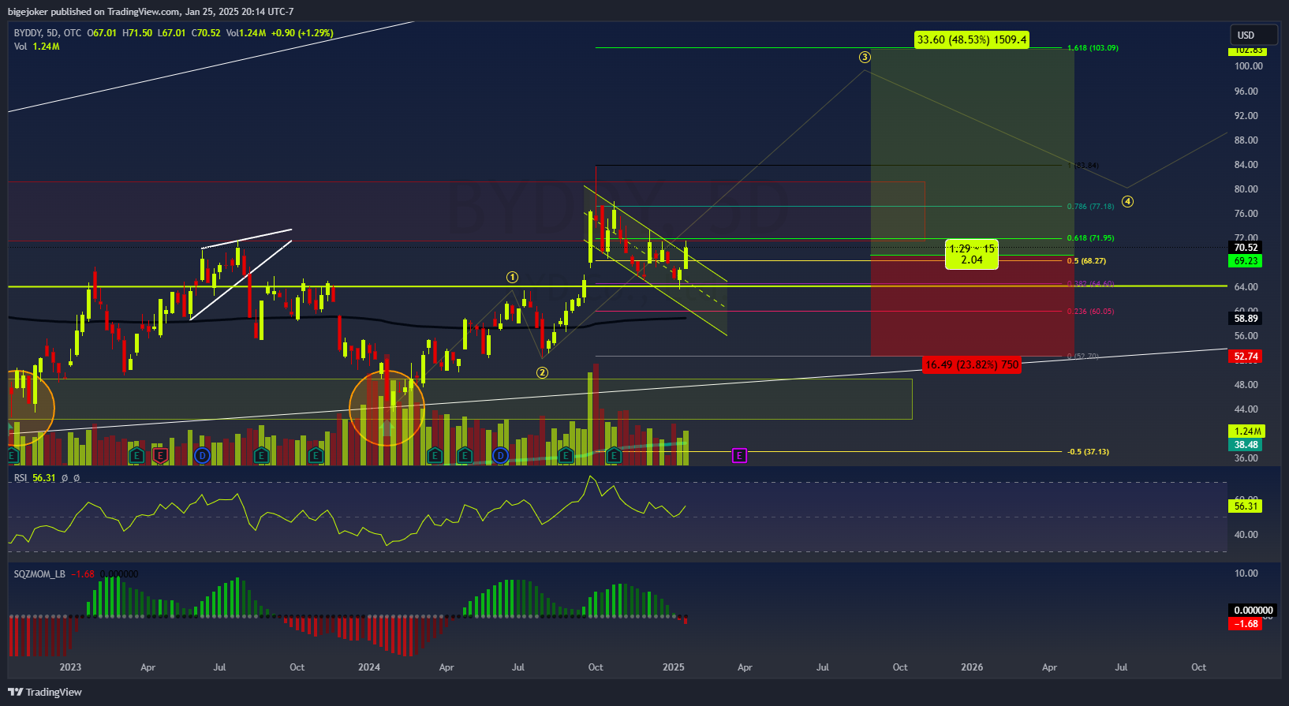
Task: Click the 2025 label on time axis
Action: [x=674, y=667]
